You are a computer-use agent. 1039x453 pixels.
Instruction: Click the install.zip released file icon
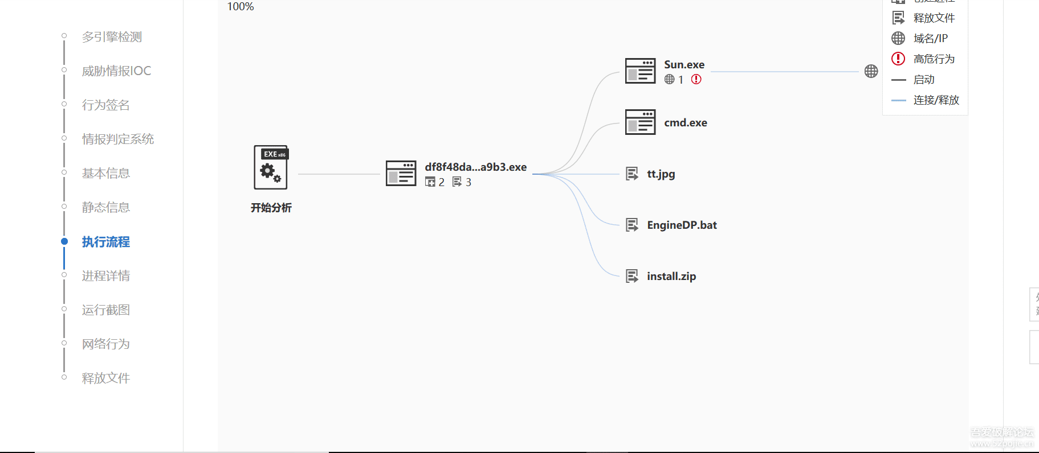[x=632, y=276]
